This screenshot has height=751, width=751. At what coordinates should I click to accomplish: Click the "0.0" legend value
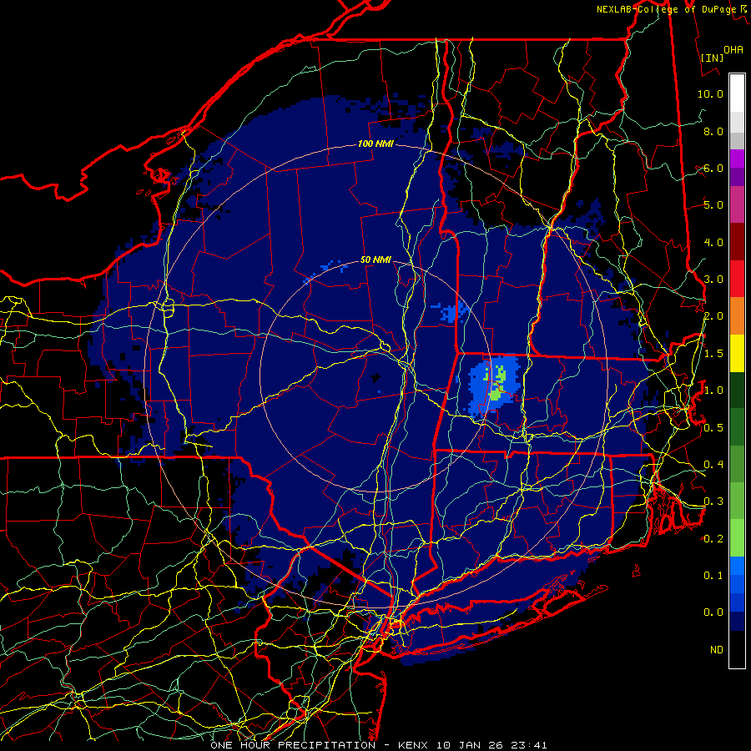(713, 612)
